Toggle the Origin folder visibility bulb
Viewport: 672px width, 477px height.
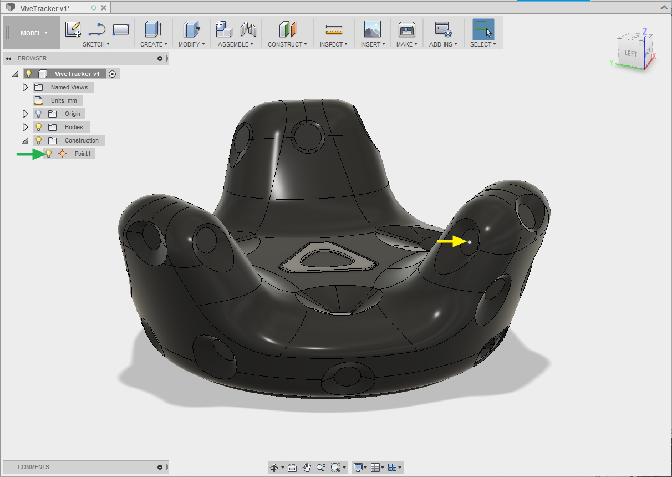[x=39, y=114]
